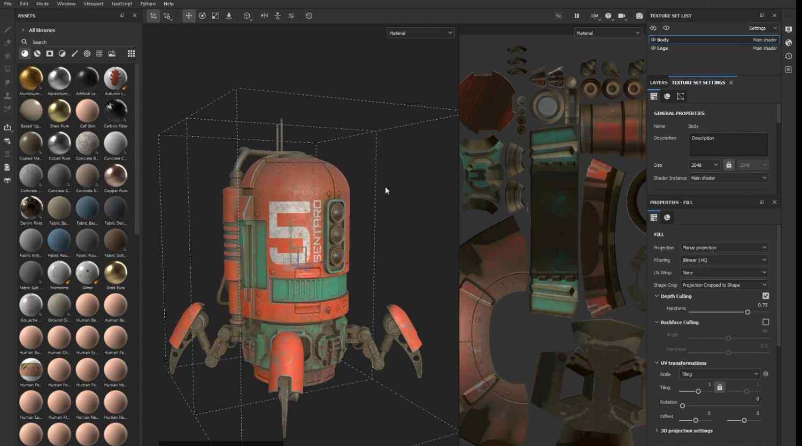Click plain eye icon in Texture Set List header
The height and width of the screenshot is (446, 802).
tap(666, 28)
